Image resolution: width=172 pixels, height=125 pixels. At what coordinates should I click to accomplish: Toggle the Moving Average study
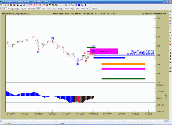[13, 9]
